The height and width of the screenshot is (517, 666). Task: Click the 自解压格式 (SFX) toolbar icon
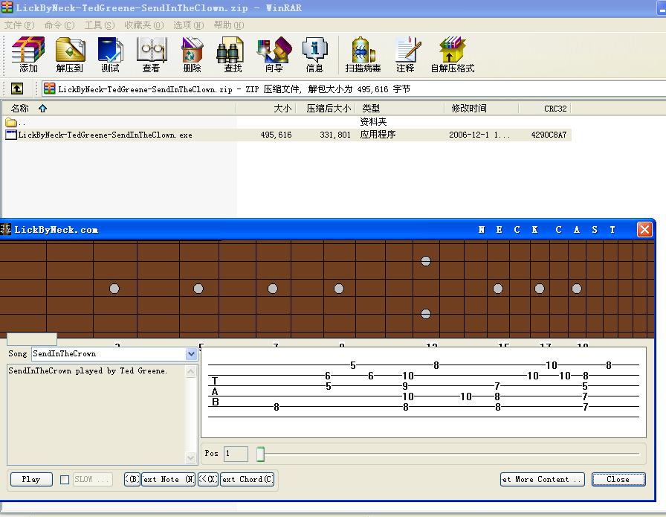pos(453,54)
